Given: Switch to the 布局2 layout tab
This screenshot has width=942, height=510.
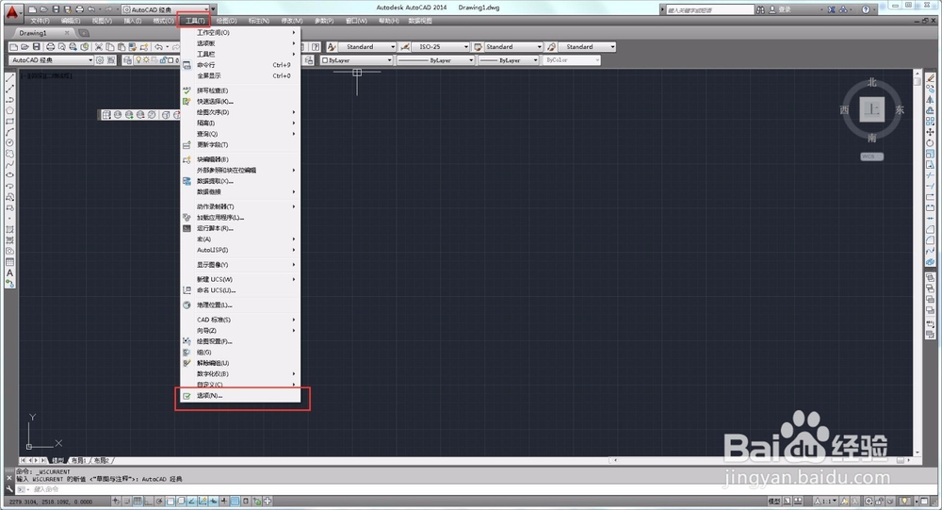Looking at the screenshot, I should (x=101, y=461).
